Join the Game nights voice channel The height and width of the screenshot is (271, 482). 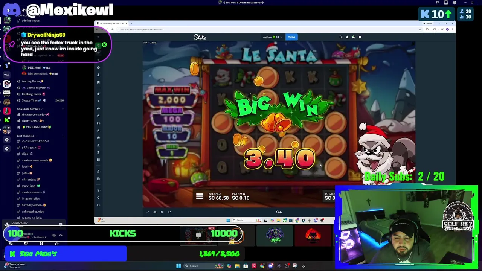[33, 88]
